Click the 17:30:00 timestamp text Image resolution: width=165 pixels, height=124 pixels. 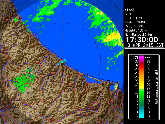(x=142, y=40)
